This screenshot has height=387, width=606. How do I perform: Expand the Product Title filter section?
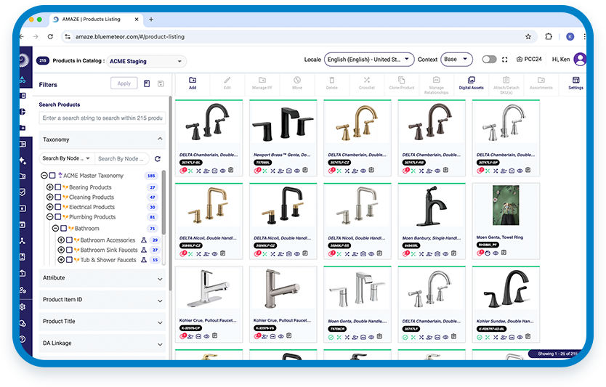pos(160,322)
